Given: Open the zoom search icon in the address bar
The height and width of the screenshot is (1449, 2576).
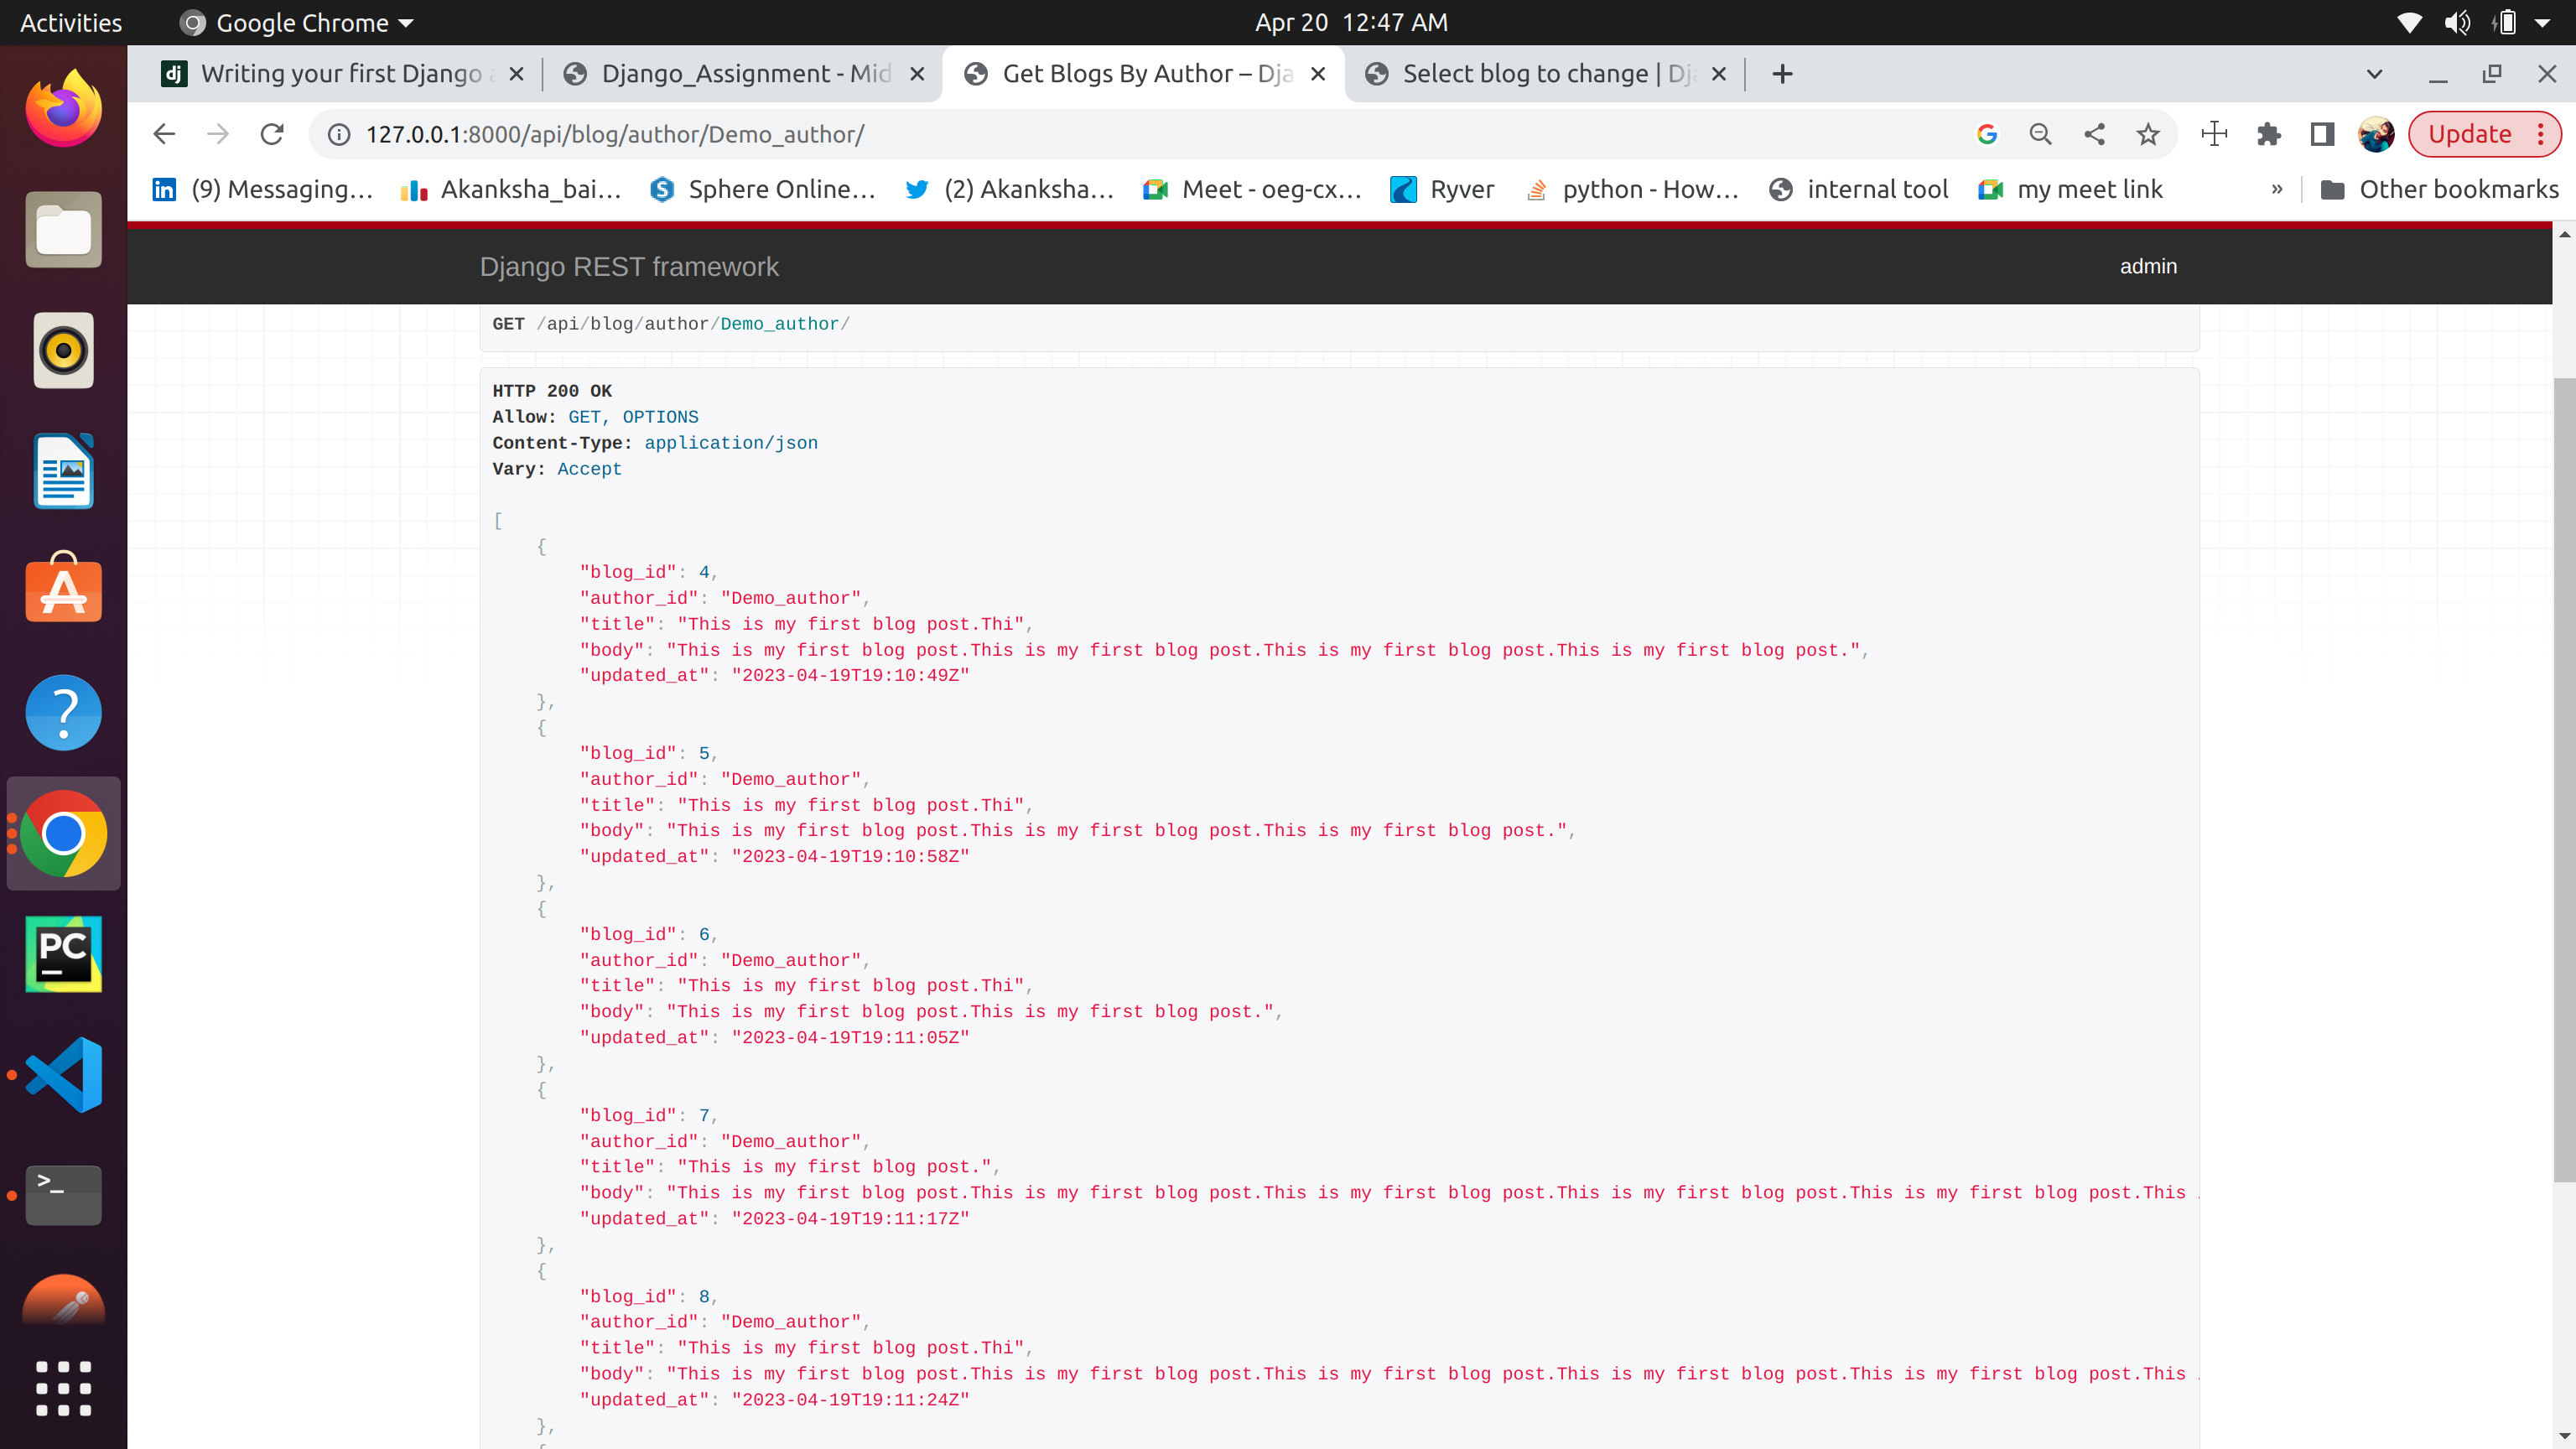Looking at the screenshot, I should point(2041,134).
